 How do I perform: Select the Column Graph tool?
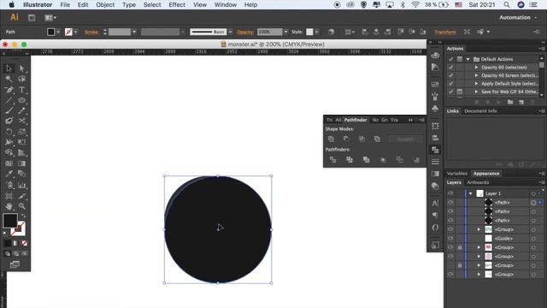pos(21,185)
